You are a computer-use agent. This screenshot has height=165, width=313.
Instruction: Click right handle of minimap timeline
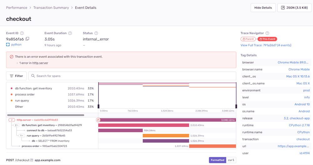pyautogui.click(x=236, y=106)
